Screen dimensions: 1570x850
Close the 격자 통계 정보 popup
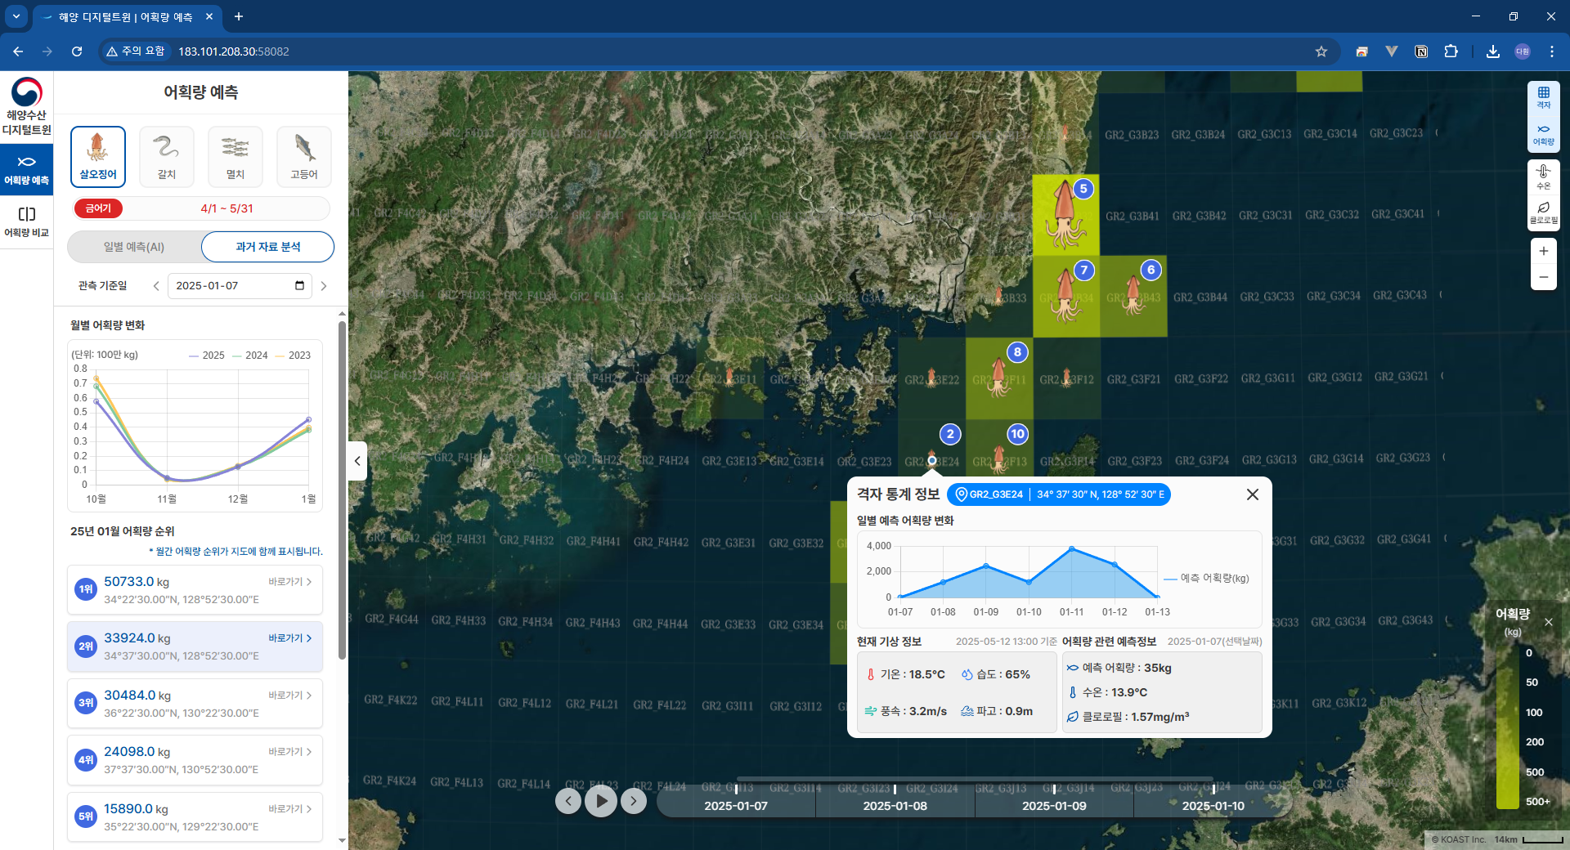[x=1252, y=494]
